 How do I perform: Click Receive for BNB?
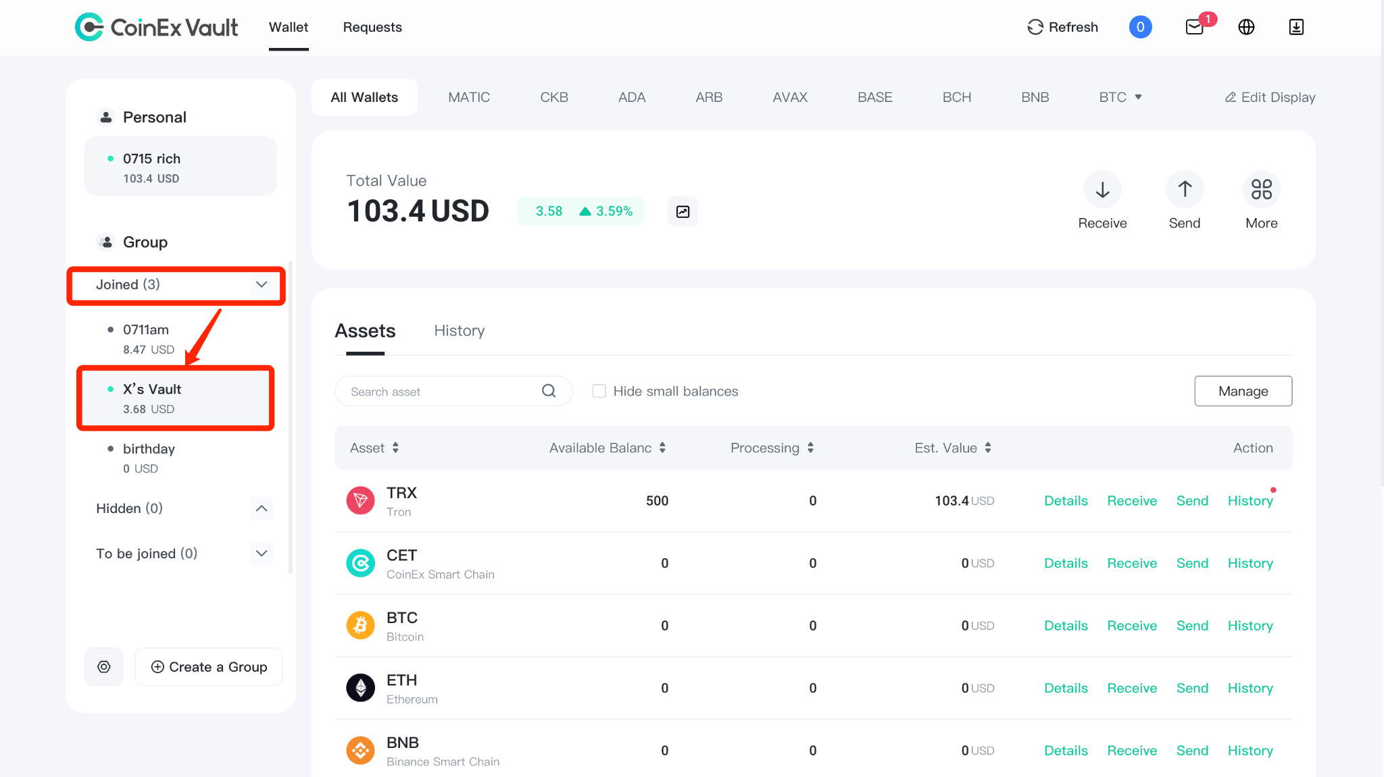tap(1132, 751)
